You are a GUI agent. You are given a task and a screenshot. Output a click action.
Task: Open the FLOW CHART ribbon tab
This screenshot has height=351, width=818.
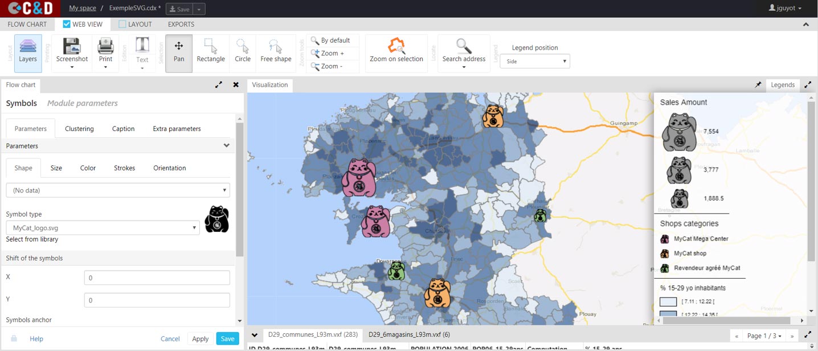tap(27, 25)
